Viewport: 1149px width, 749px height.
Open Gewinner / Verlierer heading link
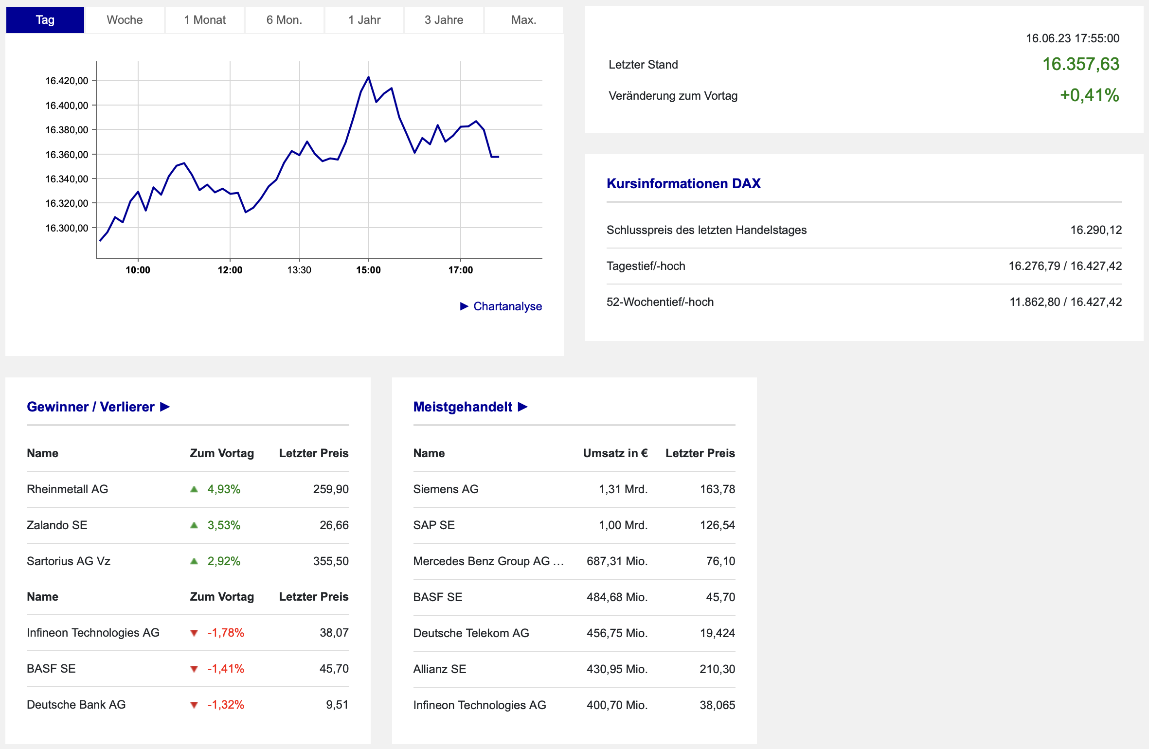coord(90,407)
